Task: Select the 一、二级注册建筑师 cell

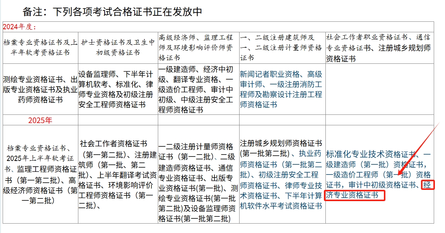Action: pyautogui.click(x=281, y=47)
